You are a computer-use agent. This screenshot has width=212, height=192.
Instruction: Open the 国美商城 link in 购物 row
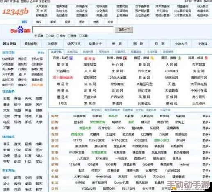click(80, 116)
